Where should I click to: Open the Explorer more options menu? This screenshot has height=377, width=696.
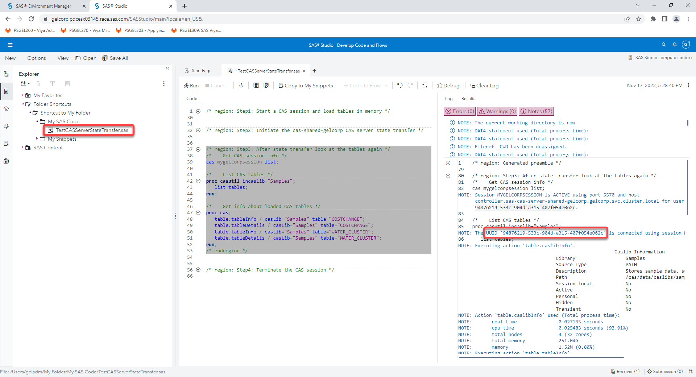tap(164, 84)
